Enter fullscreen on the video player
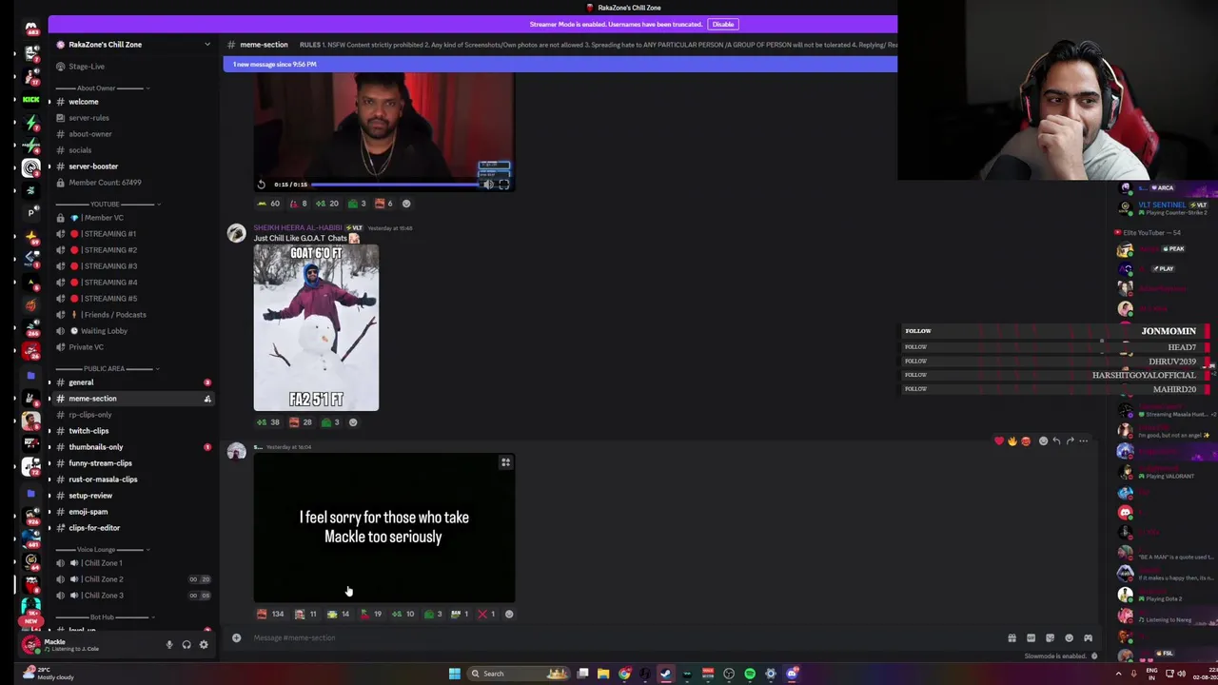 [x=503, y=185]
